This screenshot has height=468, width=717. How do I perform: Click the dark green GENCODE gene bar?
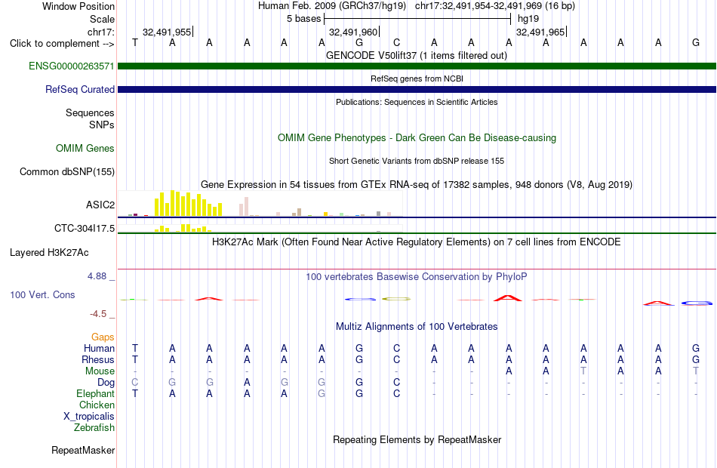pos(417,66)
